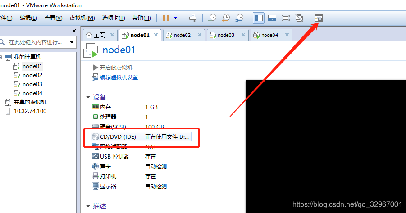Screen dimensions: 406x213
Task: Click the 我的计算机 computer icon
Action: pos(8,57)
